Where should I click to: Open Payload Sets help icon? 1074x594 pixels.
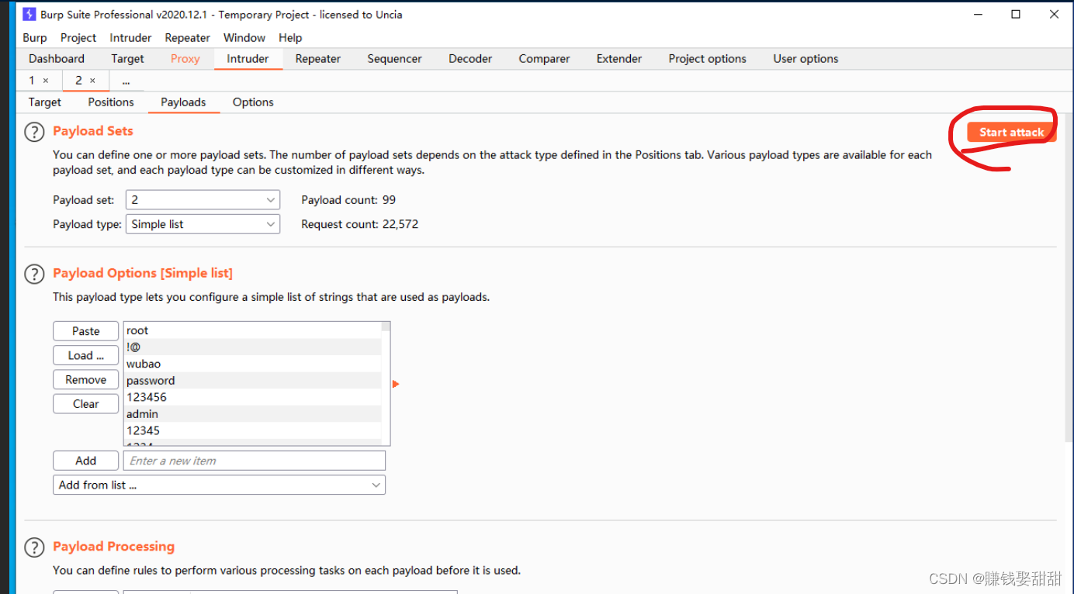click(34, 132)
